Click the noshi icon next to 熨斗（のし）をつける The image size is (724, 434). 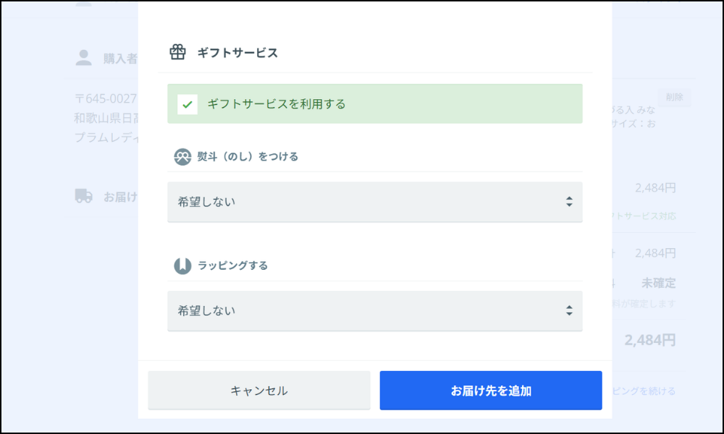point(182,157)
